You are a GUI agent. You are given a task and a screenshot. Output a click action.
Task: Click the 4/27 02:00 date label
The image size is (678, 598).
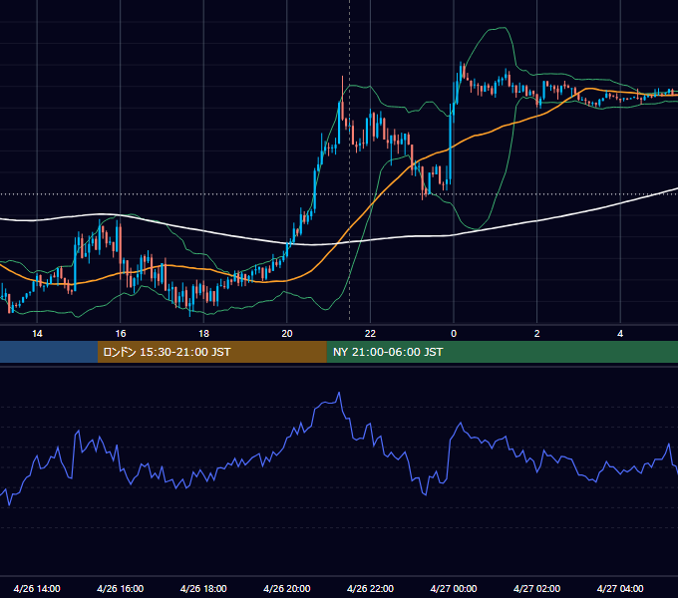(536, 588)
